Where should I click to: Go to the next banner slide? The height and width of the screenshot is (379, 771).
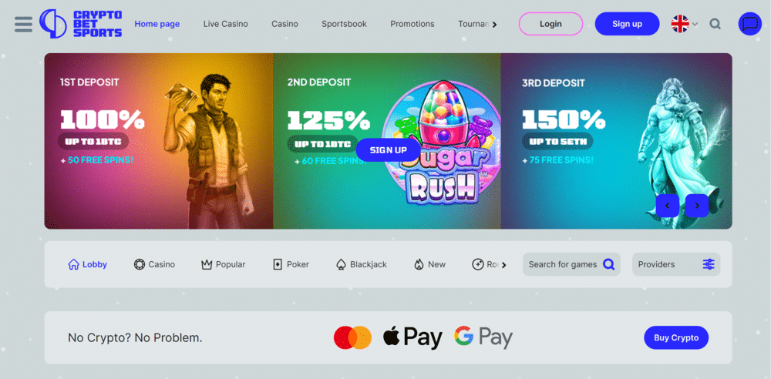(x=697, y=206)
